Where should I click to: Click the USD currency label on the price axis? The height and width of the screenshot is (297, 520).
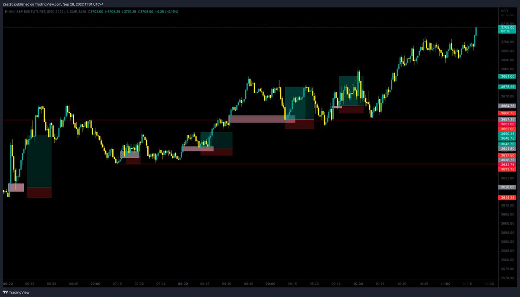504,11
